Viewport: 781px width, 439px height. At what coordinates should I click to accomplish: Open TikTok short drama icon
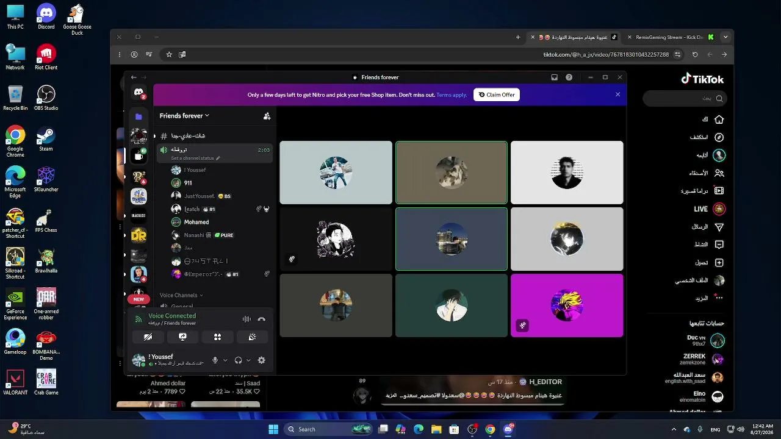719,191
